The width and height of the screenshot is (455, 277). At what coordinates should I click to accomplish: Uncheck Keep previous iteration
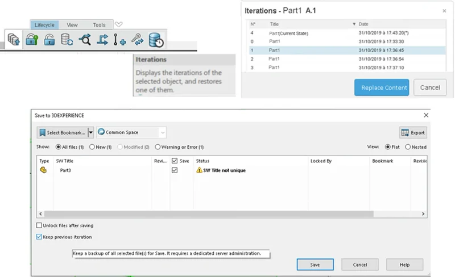coord(39,237)
